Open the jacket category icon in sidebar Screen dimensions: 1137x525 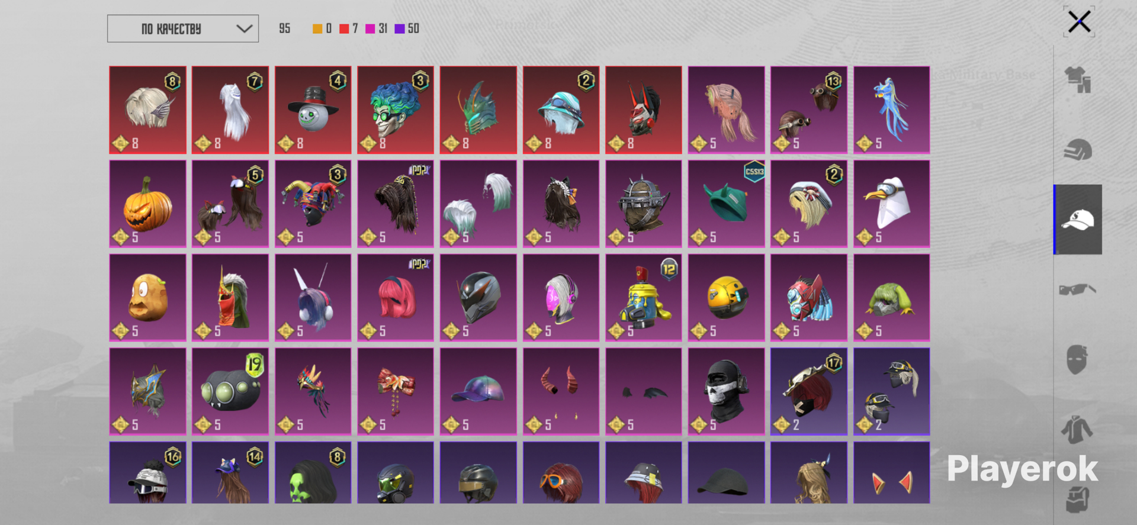click(1078, 430)
